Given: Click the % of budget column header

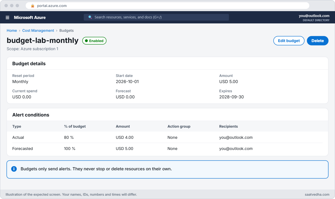Looking at the screenshot, I should [x=75, y=126].
